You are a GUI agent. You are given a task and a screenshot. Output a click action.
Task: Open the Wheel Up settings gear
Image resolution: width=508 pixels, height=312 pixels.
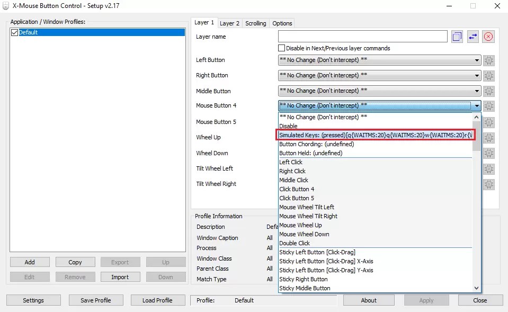click(x=488, y=138)
